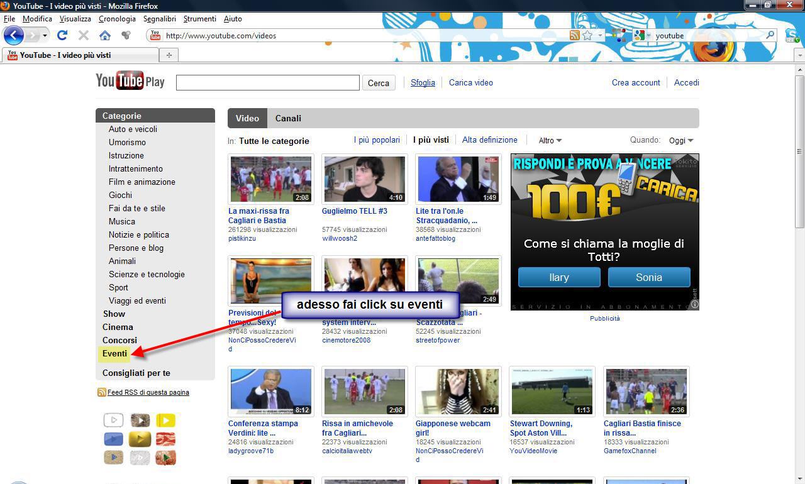Select the Eventi category
The width and height of the screenshot is (805, 484).
(115, 353)
